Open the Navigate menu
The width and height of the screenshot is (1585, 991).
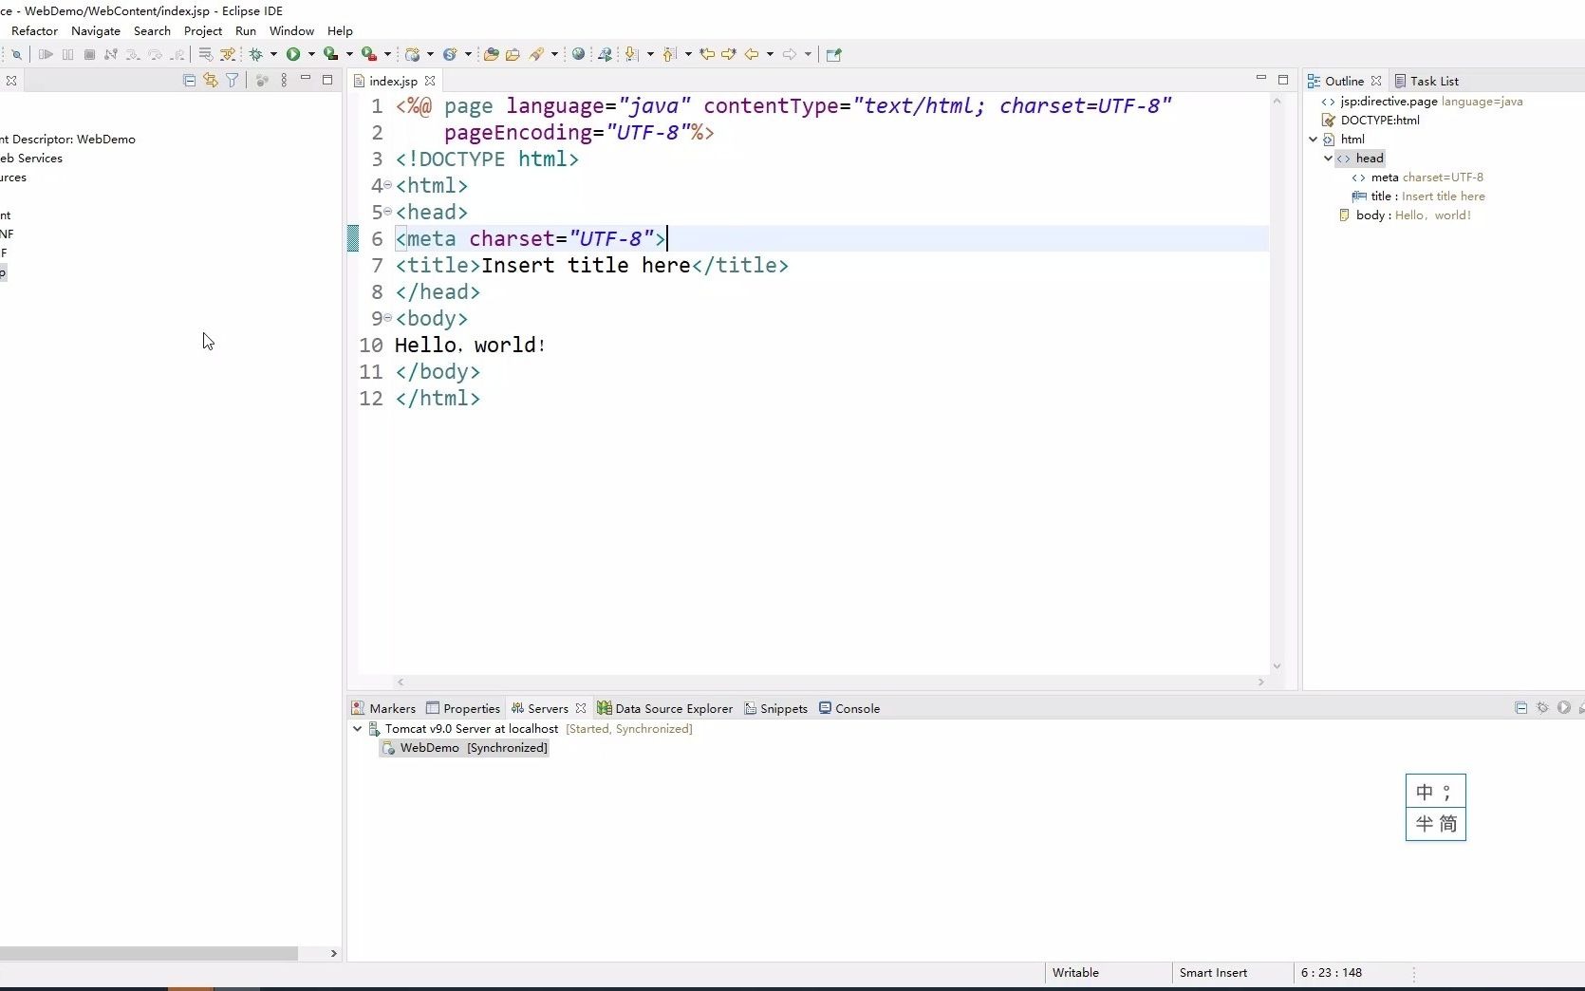(96, 31)
